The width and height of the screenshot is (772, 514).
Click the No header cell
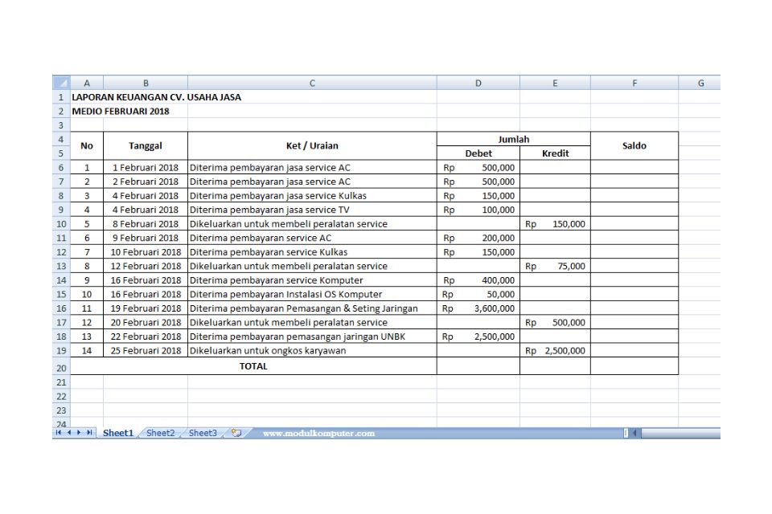click(87, 145)
